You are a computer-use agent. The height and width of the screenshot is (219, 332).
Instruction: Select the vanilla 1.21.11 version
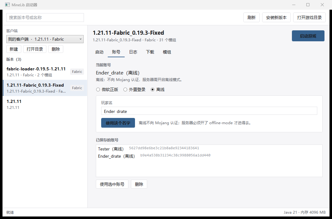click(45, 104)
